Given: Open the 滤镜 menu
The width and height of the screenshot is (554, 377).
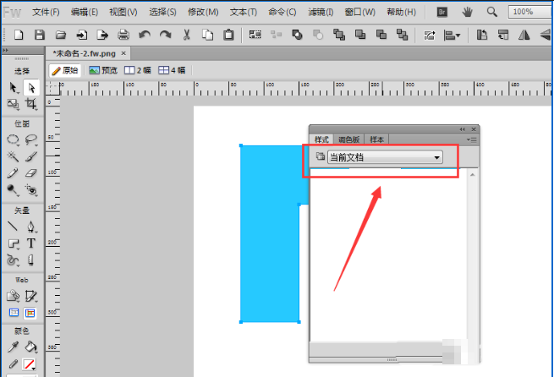Looking at the screenshot, I should 321,12.
